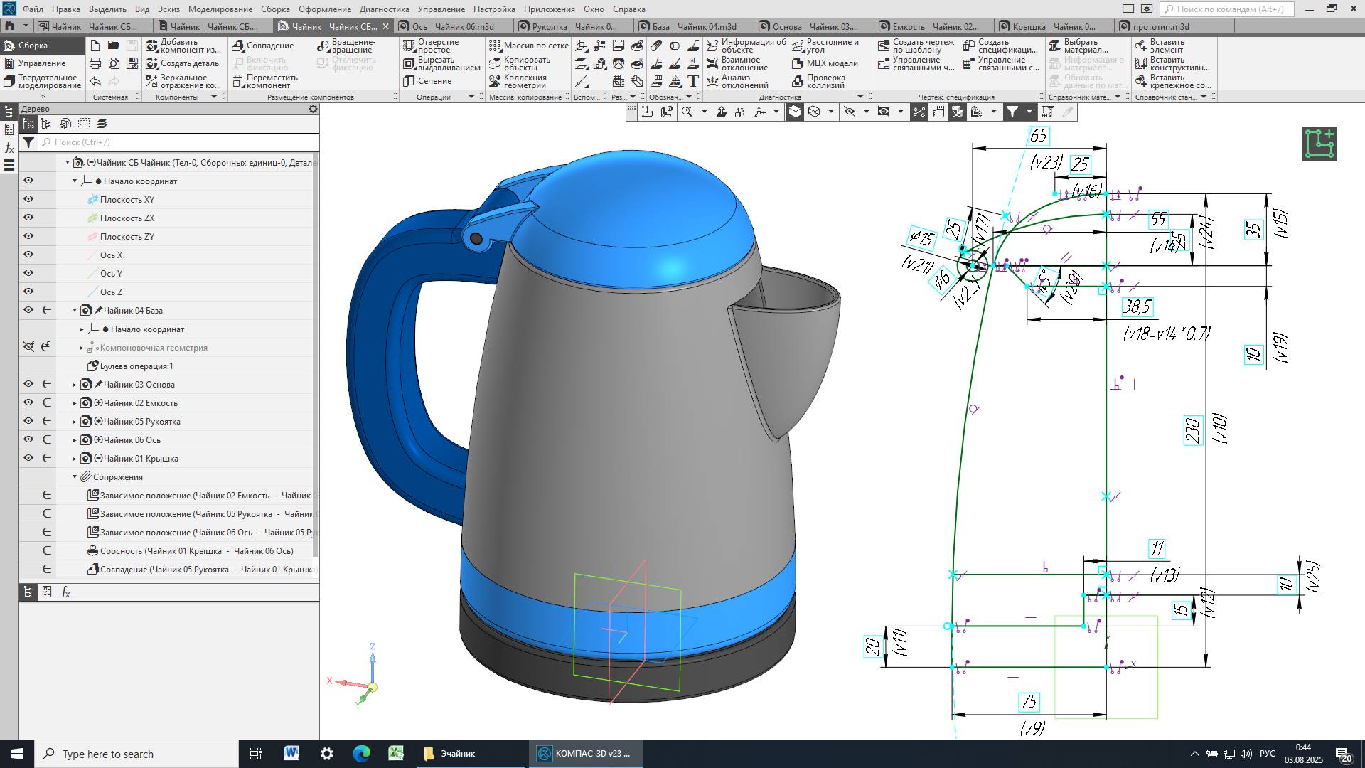Expand the Чайник 02 Емкость tree node
1365x768 pixels.
(x=75, y=403)
